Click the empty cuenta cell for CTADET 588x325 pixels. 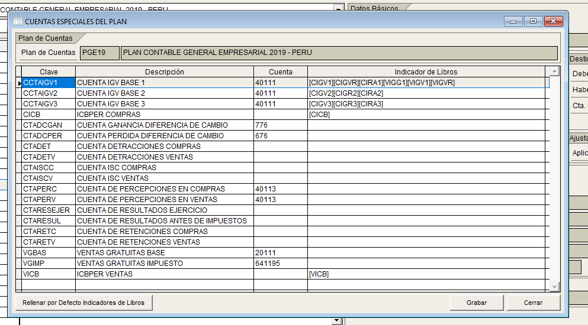(281, 147)
